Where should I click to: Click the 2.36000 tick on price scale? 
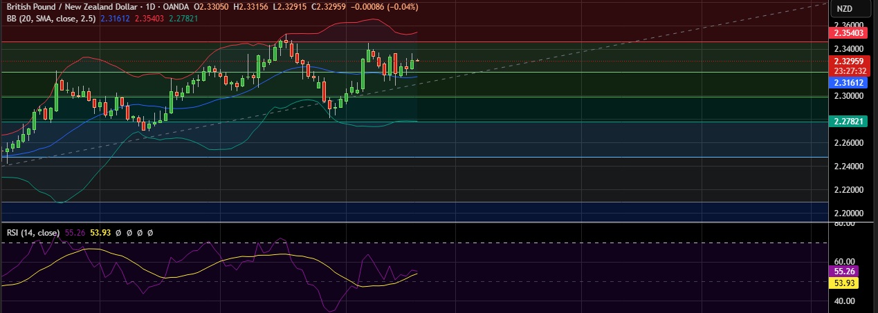click(848, 25)
